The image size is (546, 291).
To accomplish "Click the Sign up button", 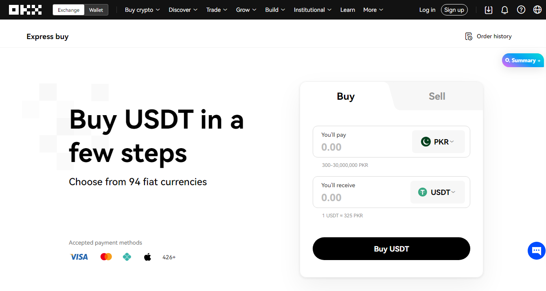I will coord(454,10).
